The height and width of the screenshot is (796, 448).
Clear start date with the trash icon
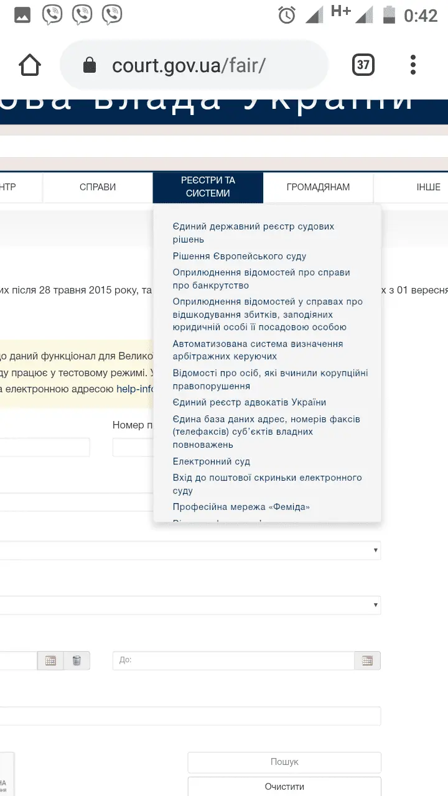point(77,660)
